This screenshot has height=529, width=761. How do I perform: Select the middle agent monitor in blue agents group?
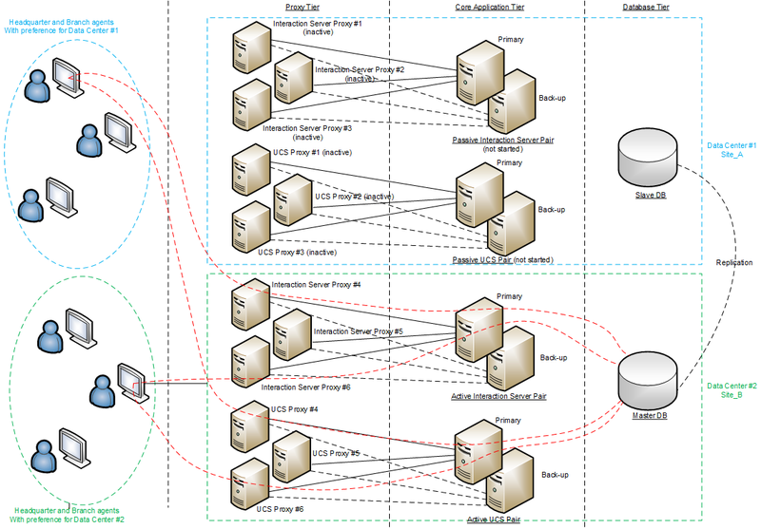pos(120,132)
